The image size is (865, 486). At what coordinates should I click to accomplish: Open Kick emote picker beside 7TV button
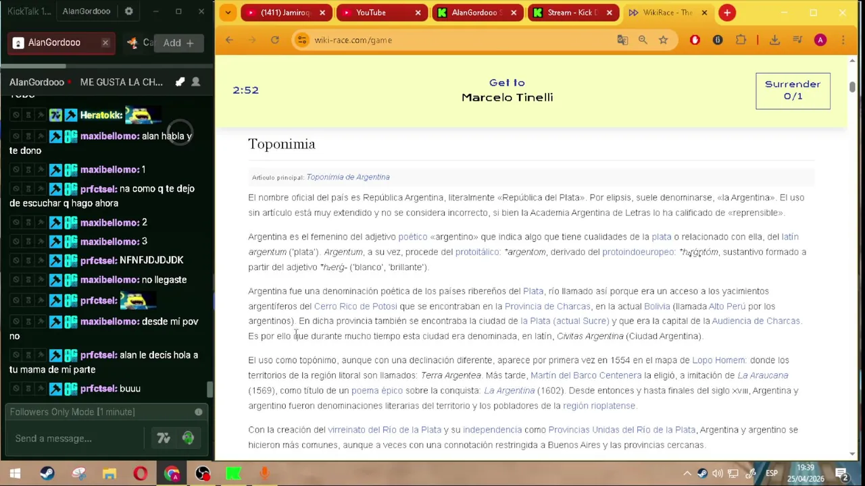[188, 438]
